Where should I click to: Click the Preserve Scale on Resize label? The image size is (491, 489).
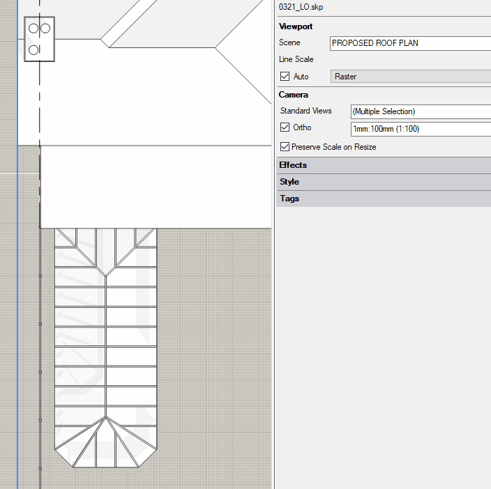click(x=333, y=147)
